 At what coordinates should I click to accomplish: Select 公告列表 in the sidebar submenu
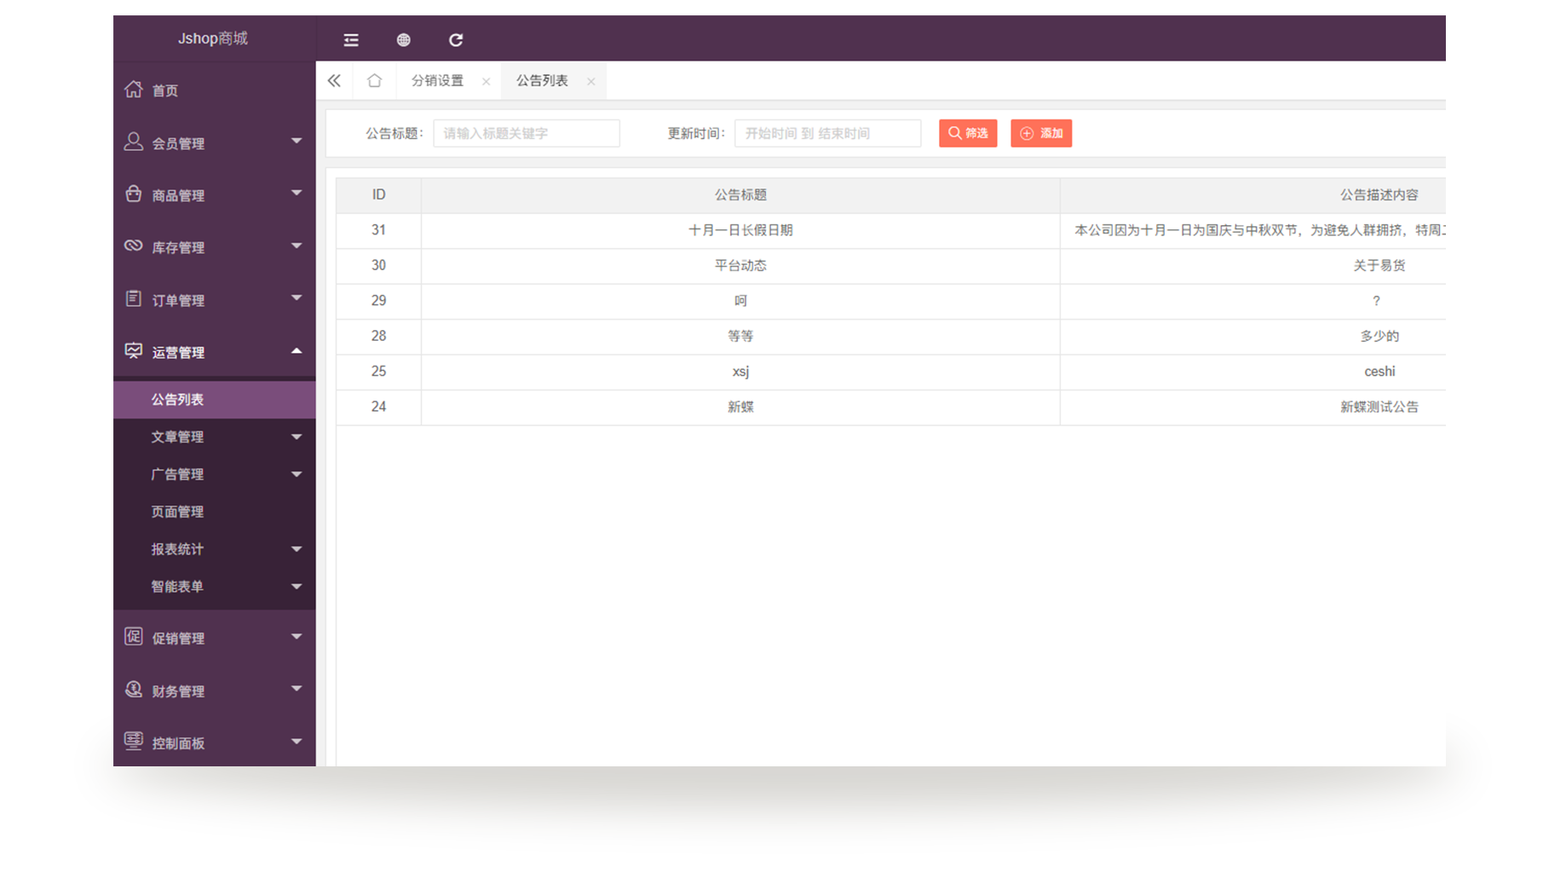point(215,400)
